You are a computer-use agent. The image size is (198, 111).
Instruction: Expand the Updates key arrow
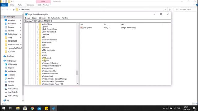pyautogui.click(x=38, y=27)
